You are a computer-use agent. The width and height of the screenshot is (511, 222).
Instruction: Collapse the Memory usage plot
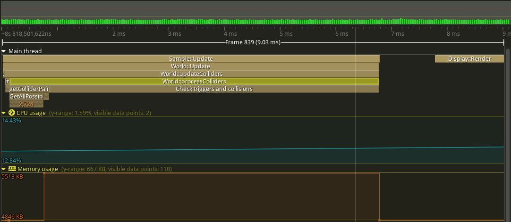[4, 169]
